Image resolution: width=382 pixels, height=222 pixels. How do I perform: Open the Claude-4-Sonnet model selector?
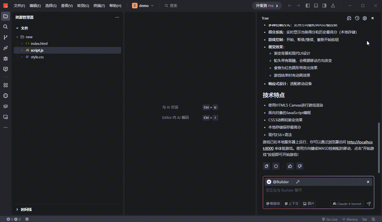tap(347, 204)
